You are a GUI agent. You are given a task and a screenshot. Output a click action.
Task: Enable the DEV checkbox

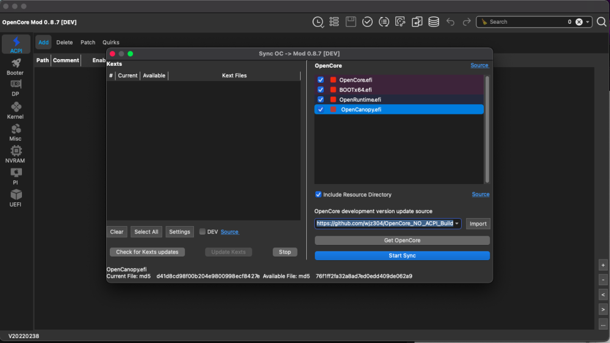click(x=203, y=232)
